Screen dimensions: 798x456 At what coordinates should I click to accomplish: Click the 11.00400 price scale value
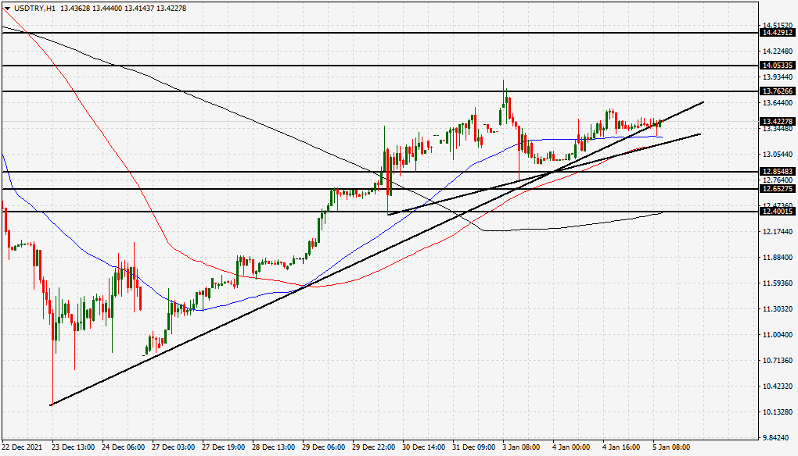(x=778, y=335)
